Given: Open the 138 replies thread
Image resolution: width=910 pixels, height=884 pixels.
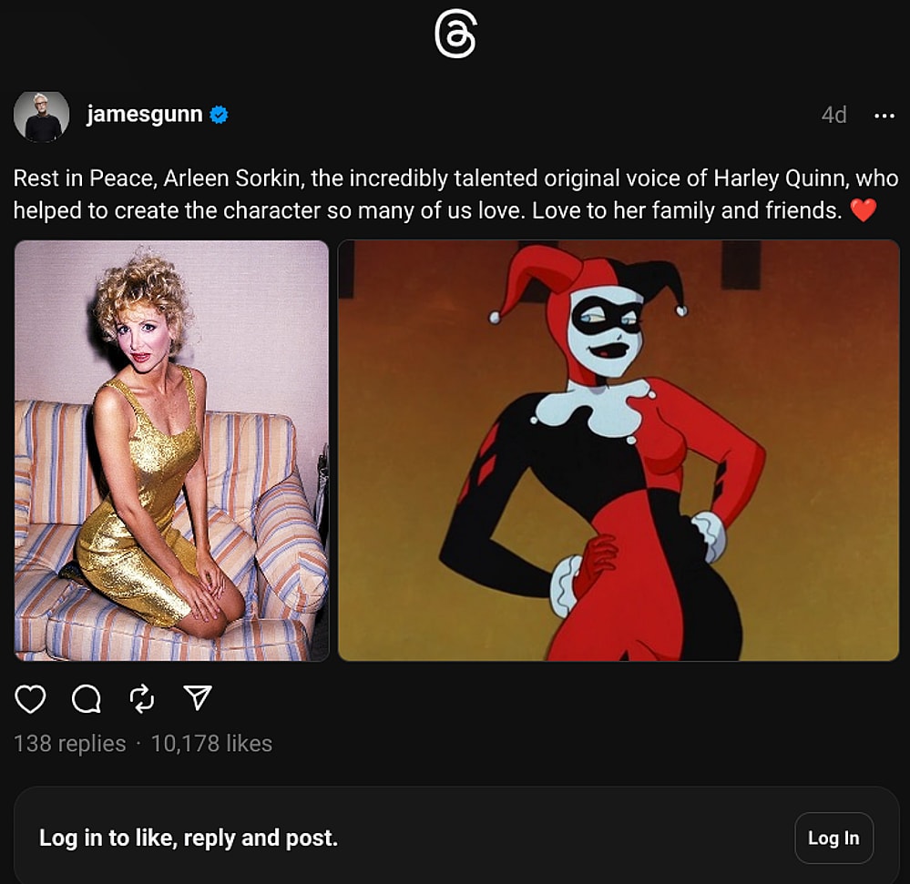Looking at the screenshot, I should [68, 743].
